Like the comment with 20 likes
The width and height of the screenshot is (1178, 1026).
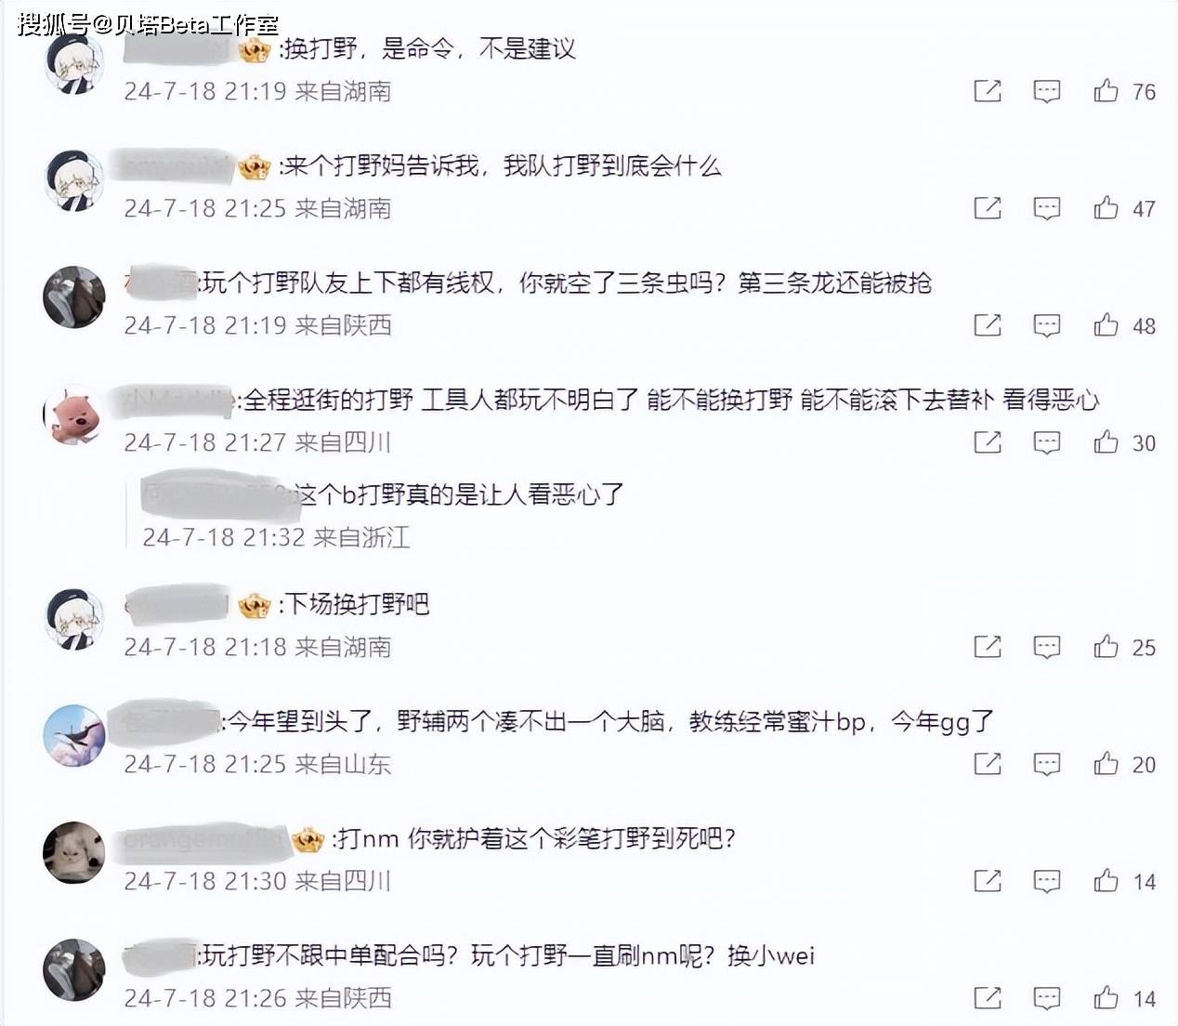[1106, 763]
